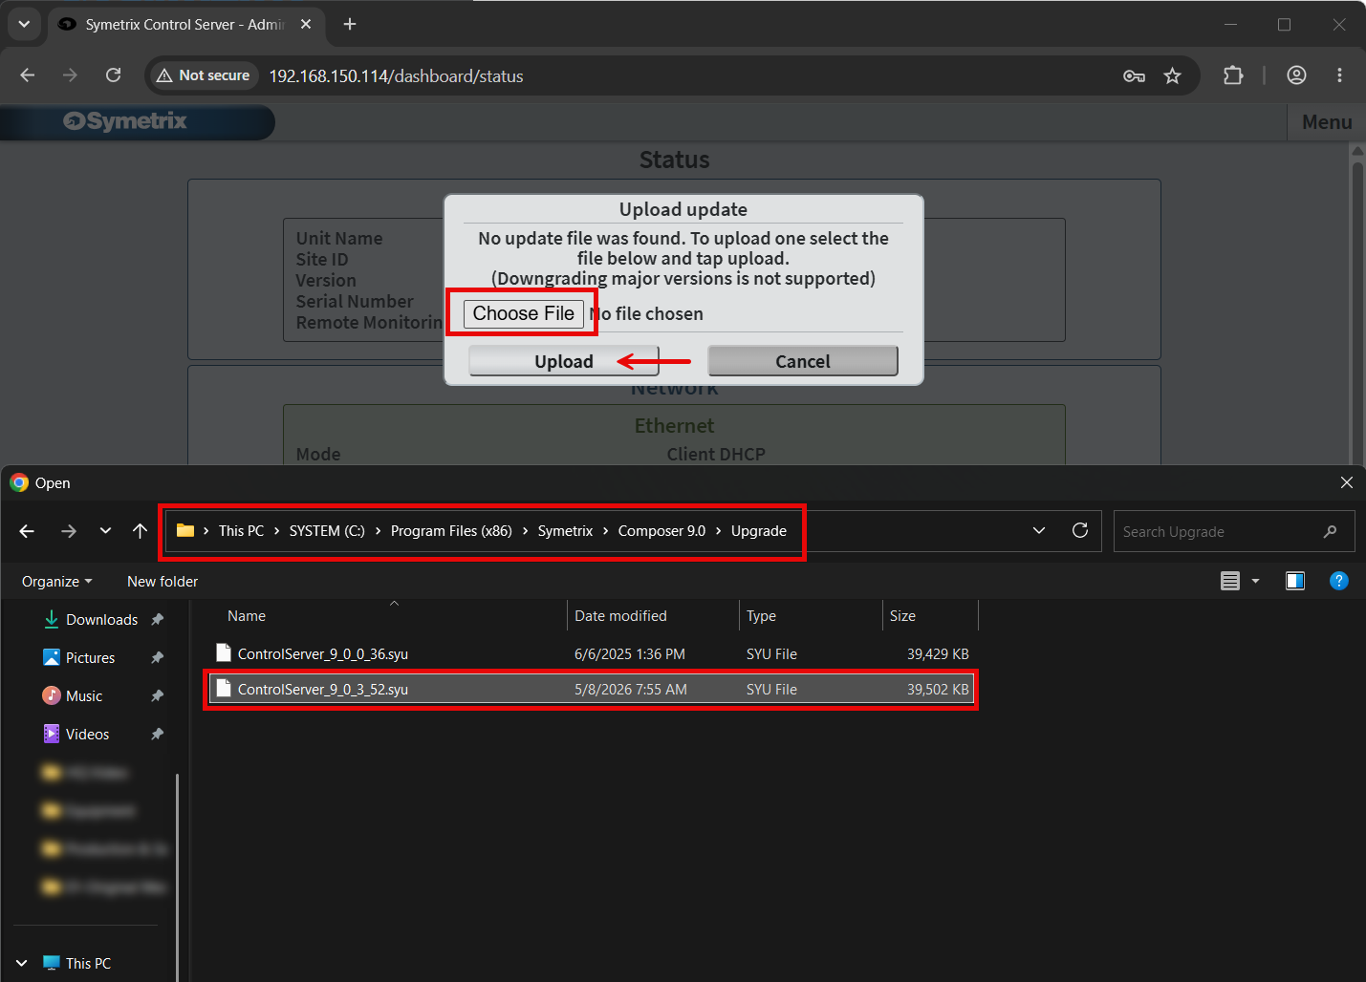Sort files by the Name column

pyautogui.click(x=247, y=616)
